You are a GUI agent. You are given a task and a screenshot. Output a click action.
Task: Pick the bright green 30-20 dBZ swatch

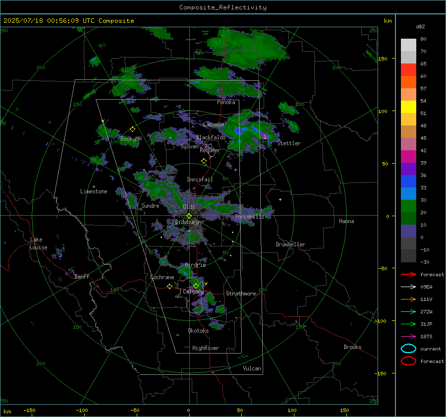pos(408,206)
